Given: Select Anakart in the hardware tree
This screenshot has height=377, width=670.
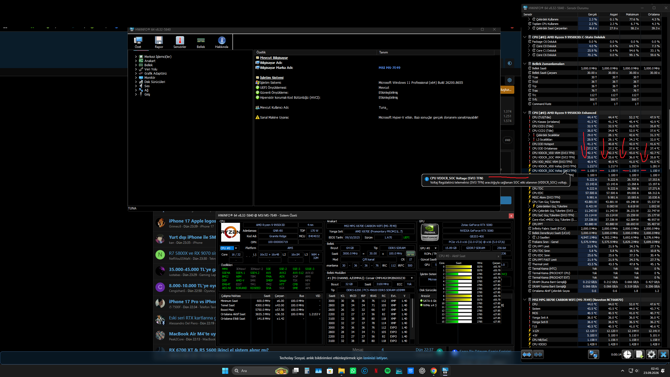Looking at the screenshot, I should (x=150, y=61).
